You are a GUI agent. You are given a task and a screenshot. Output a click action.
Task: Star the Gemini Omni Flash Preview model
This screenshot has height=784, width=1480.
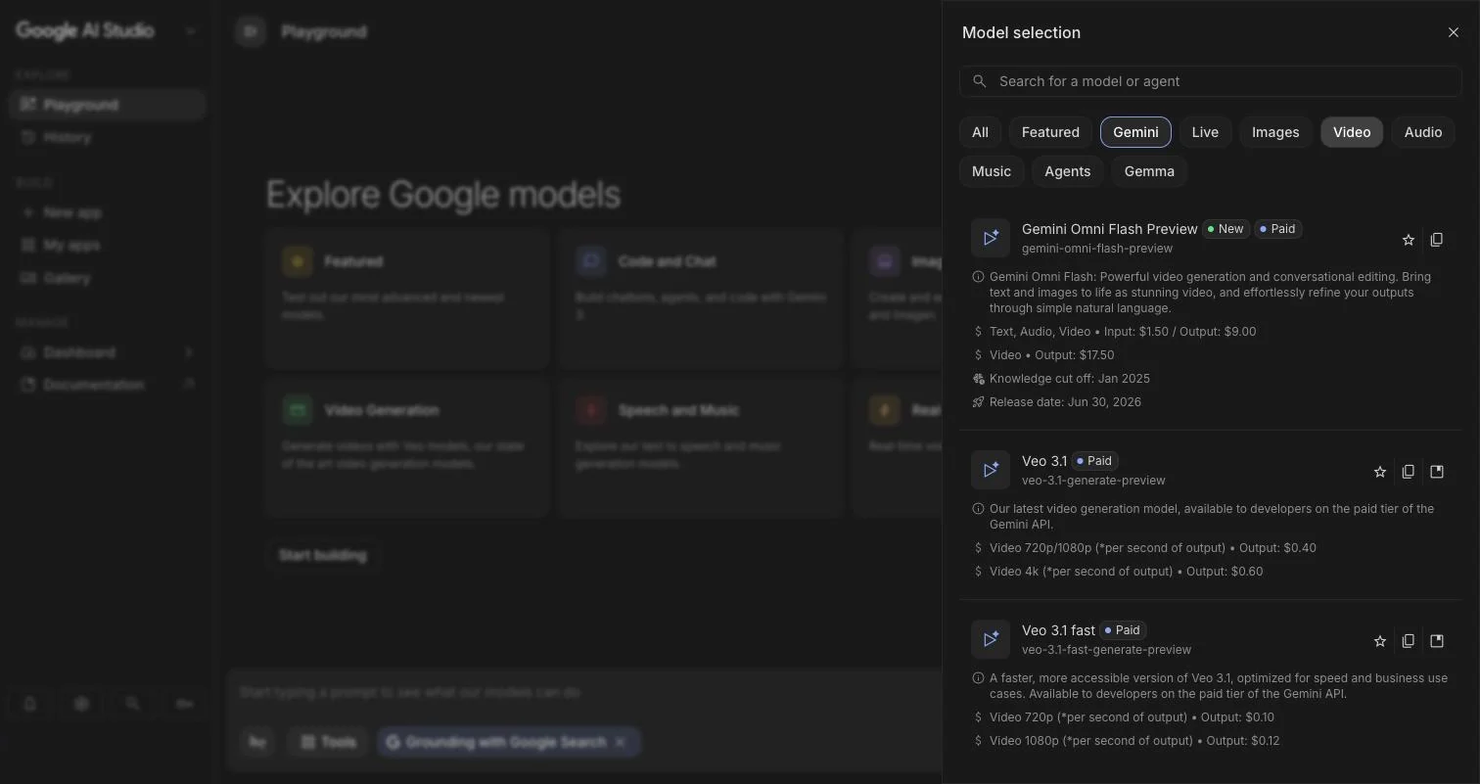1409,240
